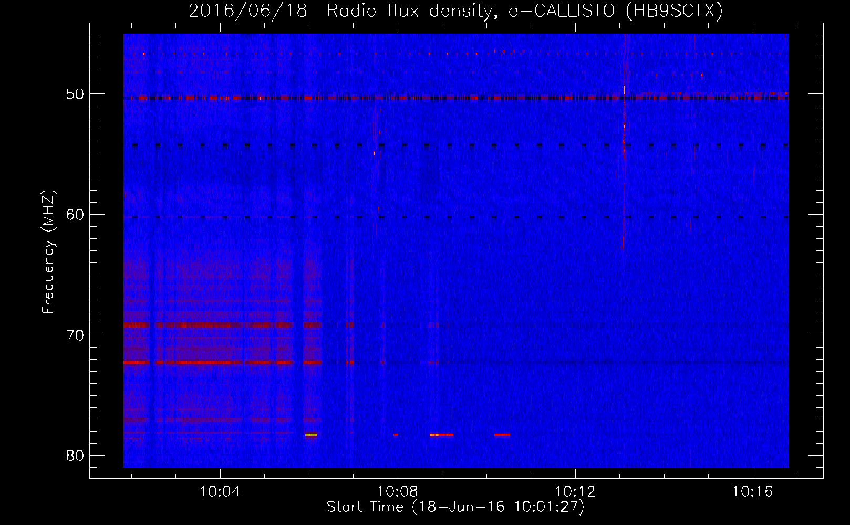Click the 60 frequency tick label
Screen dimensions: 850x525
pos(75,215)
